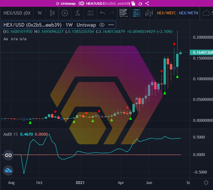Switch to the HEX/WBTC pair

click(166, 13)
